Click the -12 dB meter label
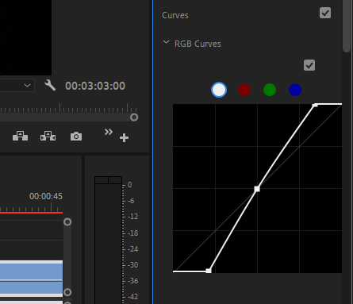The height and width of the screenshot is (304, 353). pos(132,217)
